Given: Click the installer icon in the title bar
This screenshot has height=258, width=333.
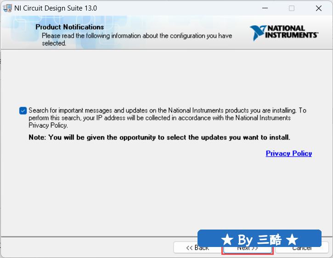Looking at the screenshot, I should coord(7,8).
